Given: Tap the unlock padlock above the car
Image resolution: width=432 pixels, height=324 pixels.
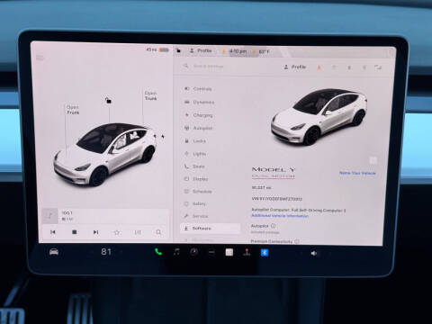Looking at the screenshot, I should tap(108, 100).
